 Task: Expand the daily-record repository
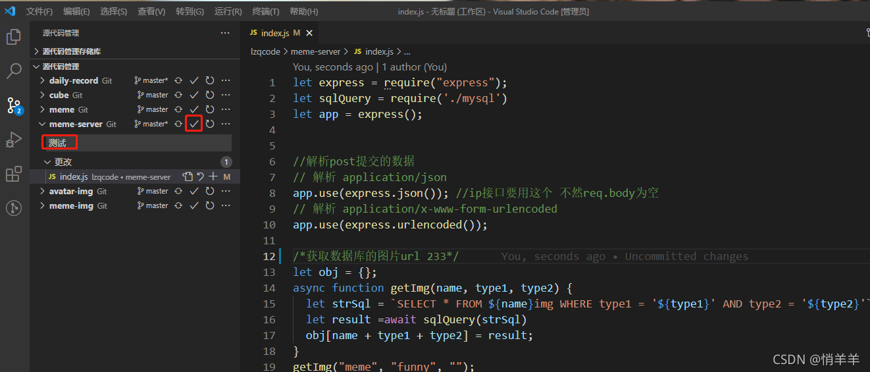pyautogui.click(x=43, y=80)
